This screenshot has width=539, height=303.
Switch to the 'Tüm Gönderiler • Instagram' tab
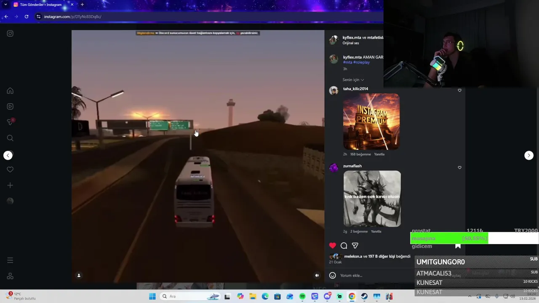tap(41, 5)
